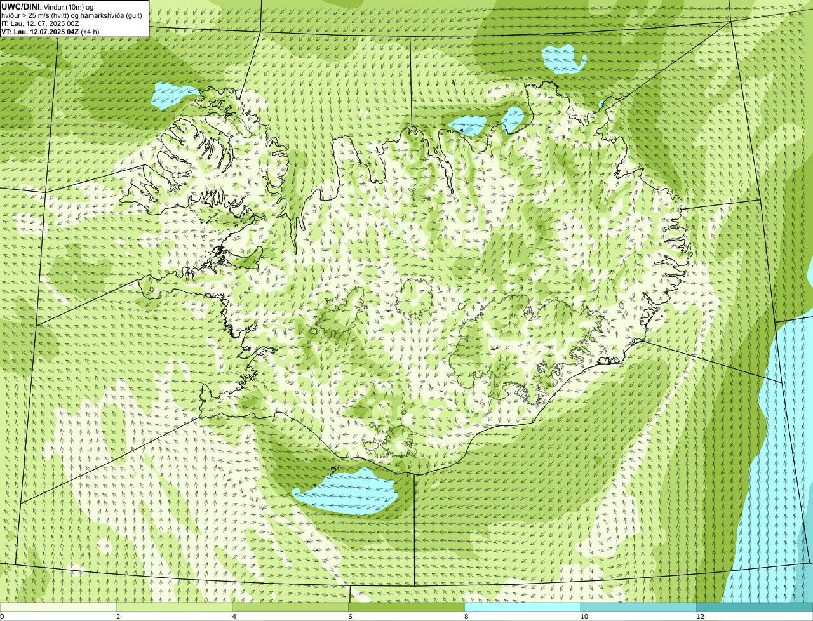Click the '0' tick label on the scale
Viewport: 813px width, 621px height.
point(2,617)
